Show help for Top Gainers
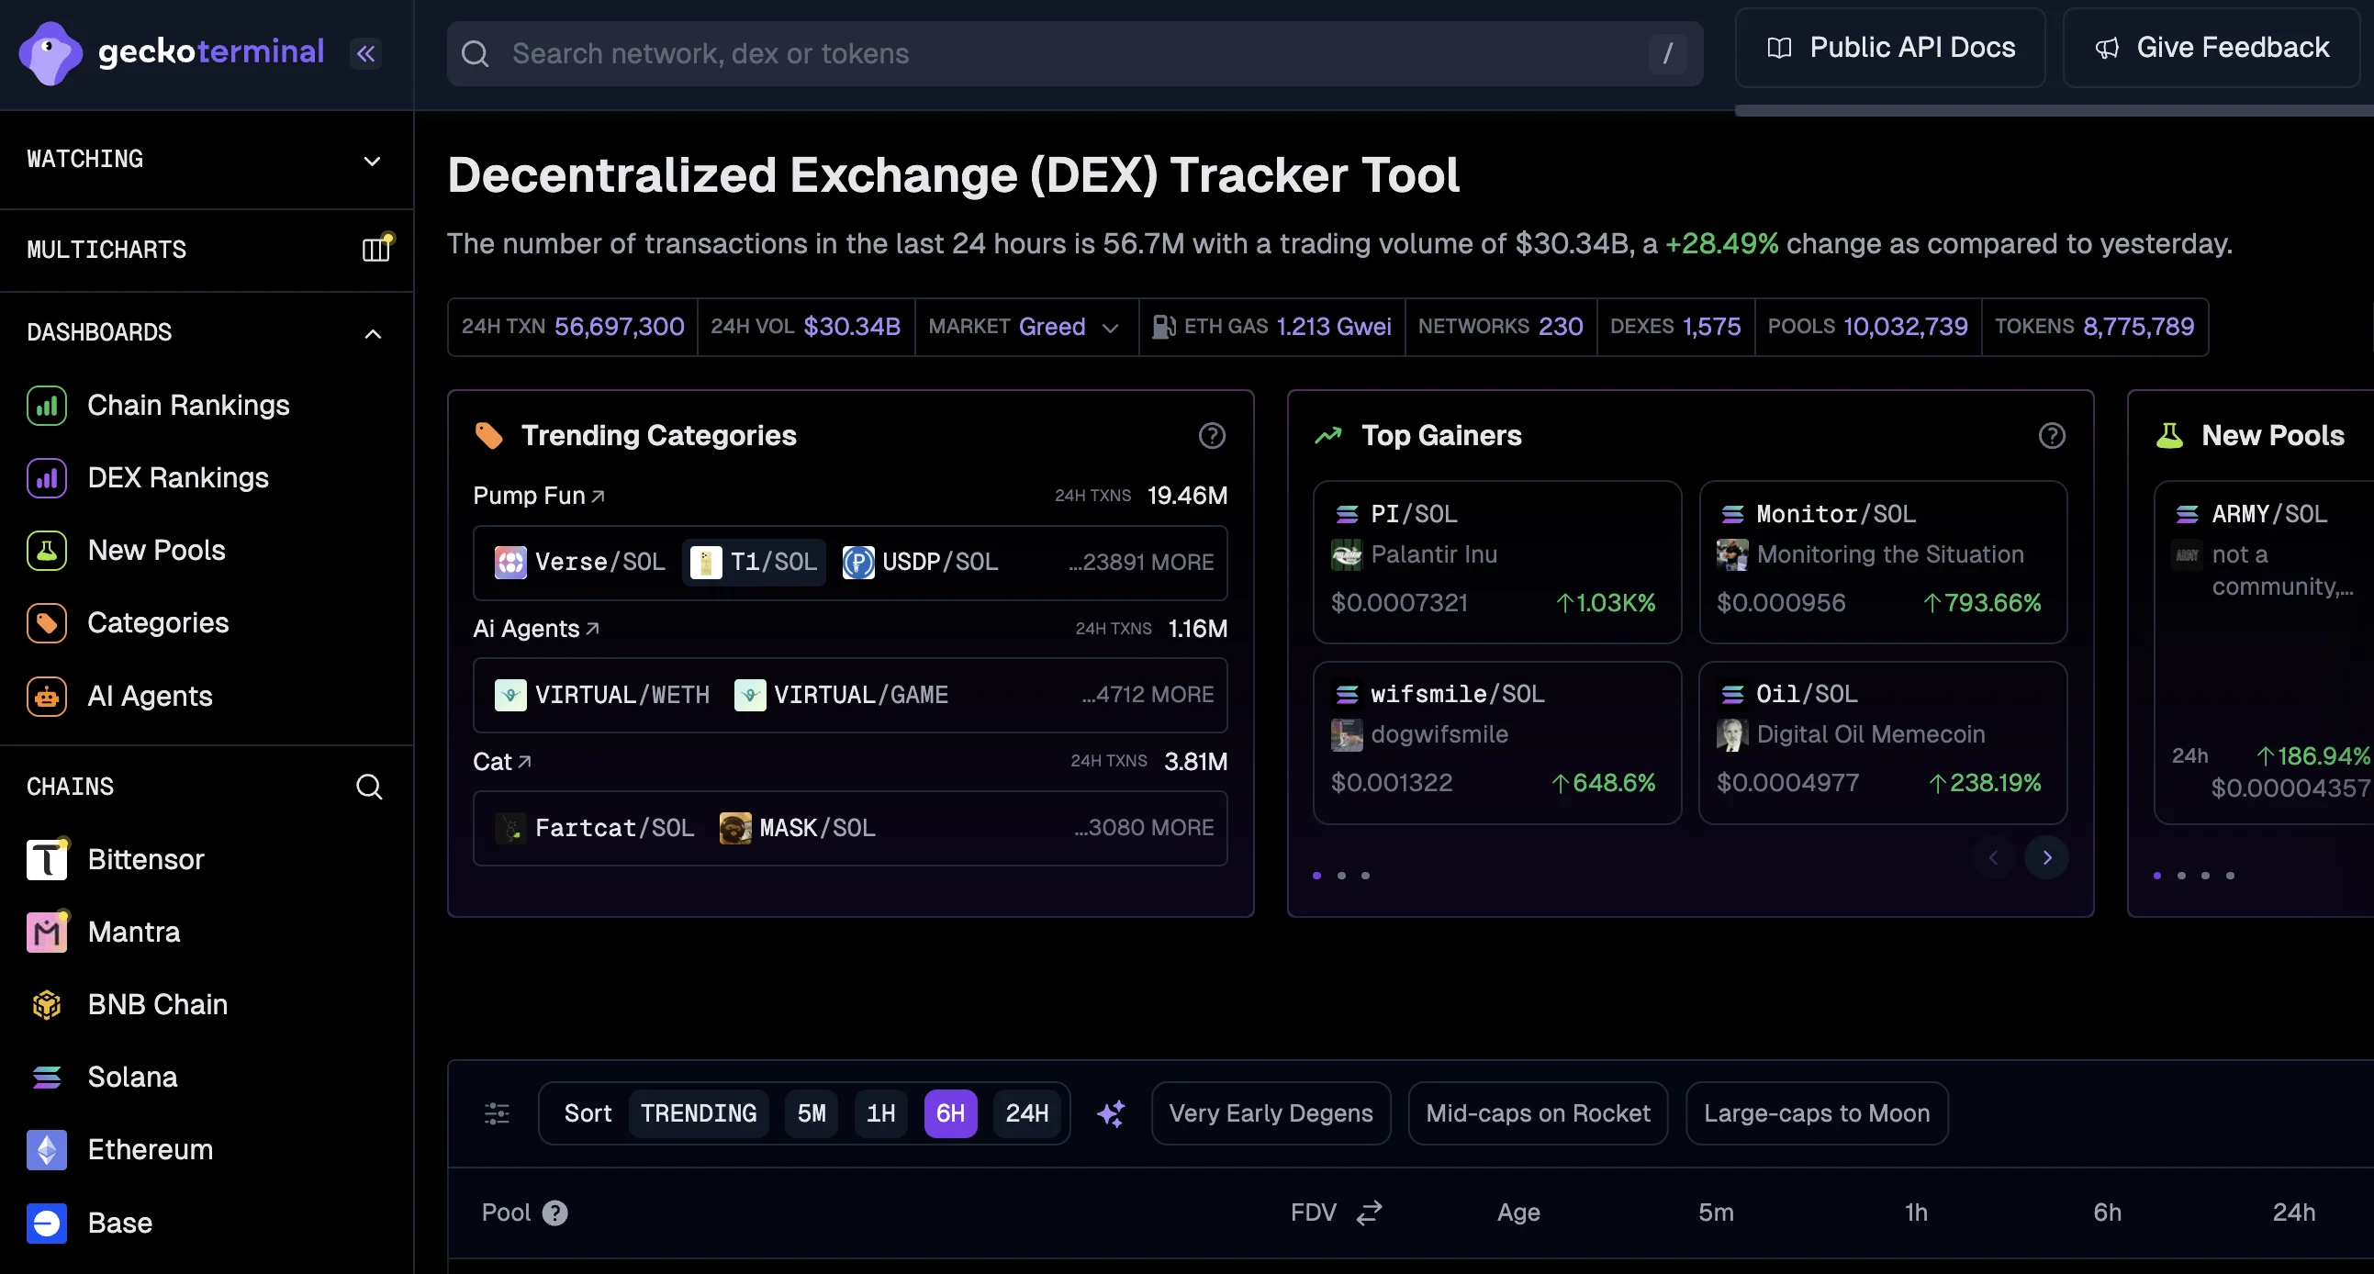Image resolution: width=2374 pixels, height=1274 pixels. [2052, 436]
